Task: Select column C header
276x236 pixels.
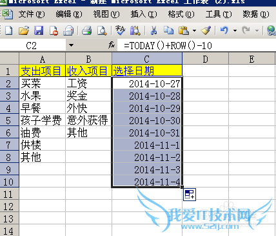Action: coord(147,59)
